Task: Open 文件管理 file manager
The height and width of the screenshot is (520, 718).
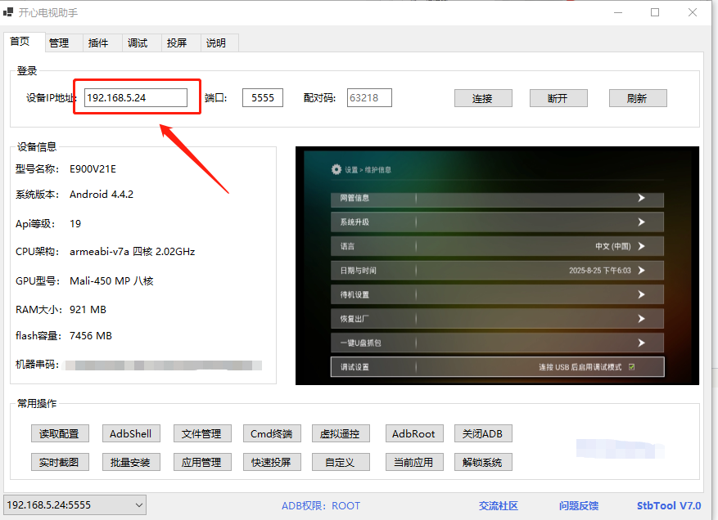Action: (x=202, y=433)
